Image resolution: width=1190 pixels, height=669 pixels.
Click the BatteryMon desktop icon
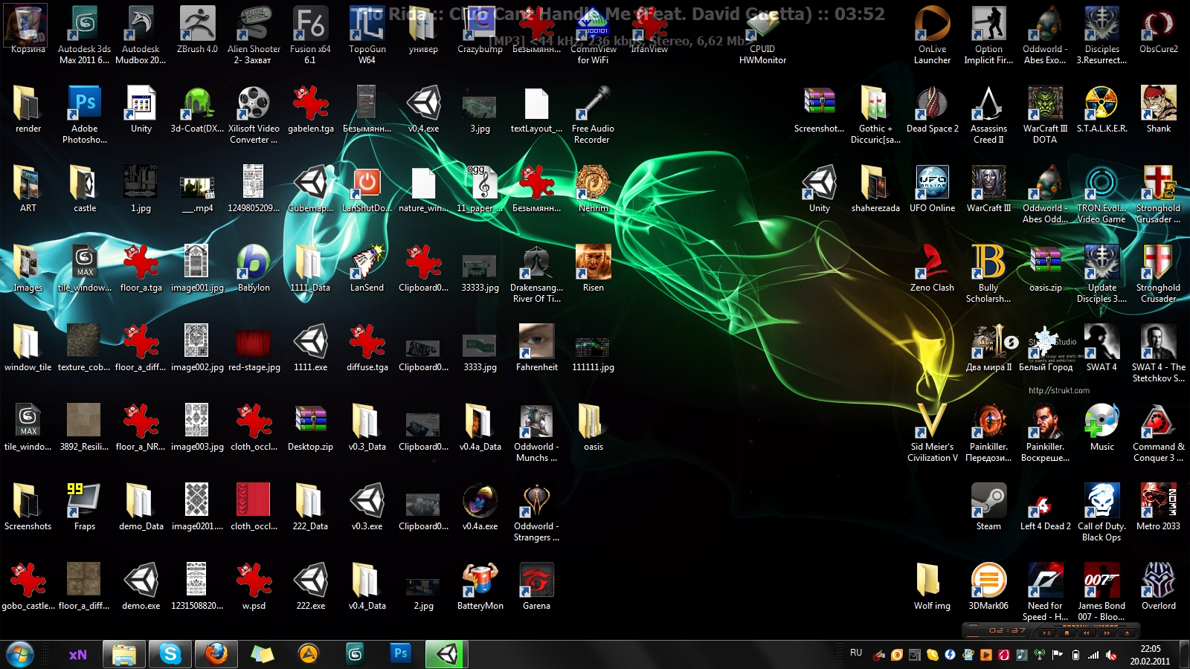(x=480, y=581)
